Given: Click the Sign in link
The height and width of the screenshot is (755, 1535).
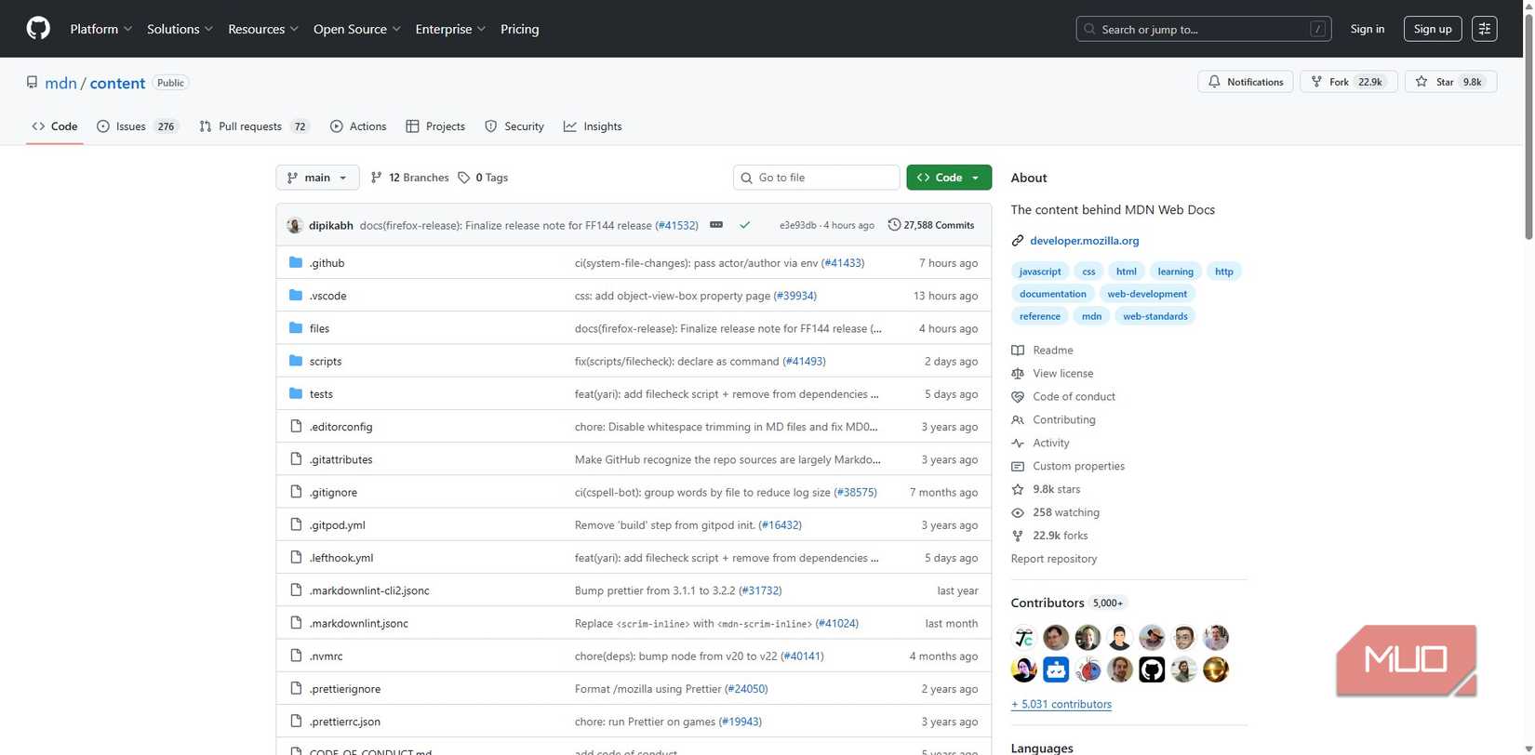Looking at the screenshot, I should point(1368,29).
